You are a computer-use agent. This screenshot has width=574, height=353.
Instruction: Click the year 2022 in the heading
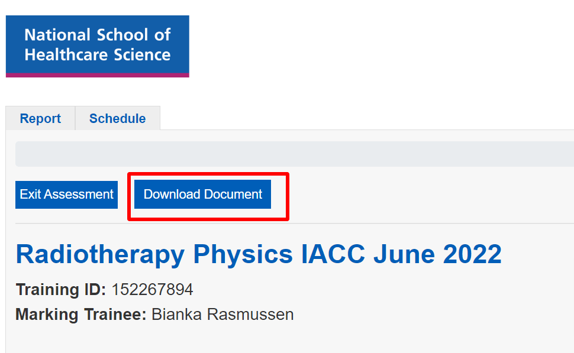pyautogui.click(x=472, y=254)
